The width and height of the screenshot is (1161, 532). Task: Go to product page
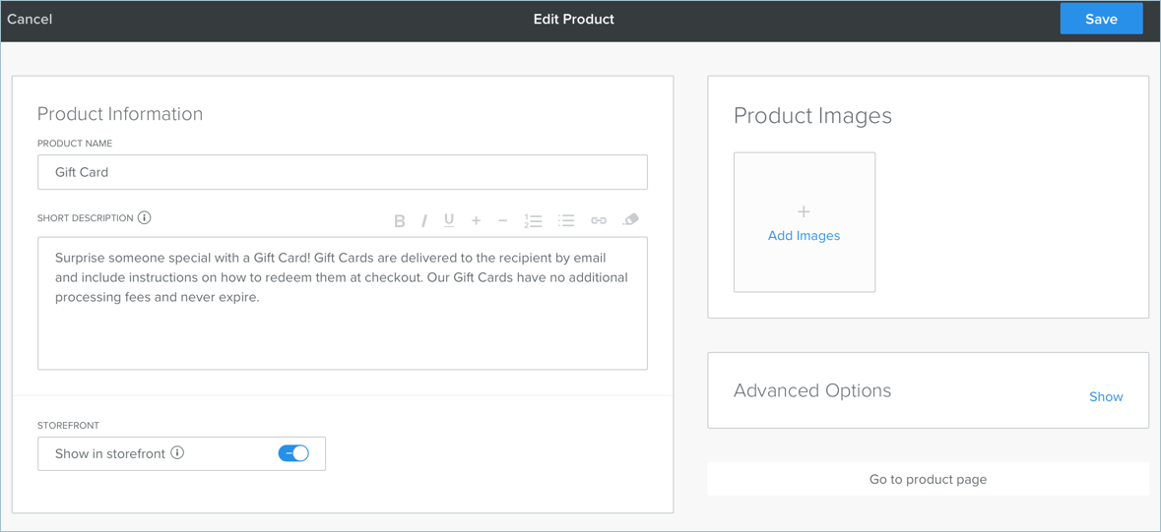coord(928,479)
